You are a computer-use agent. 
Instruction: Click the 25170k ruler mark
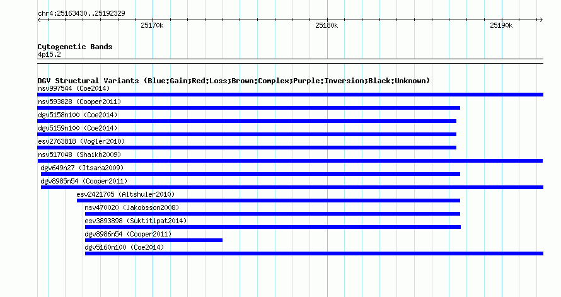pyautogui.click(x=152, y=25)
